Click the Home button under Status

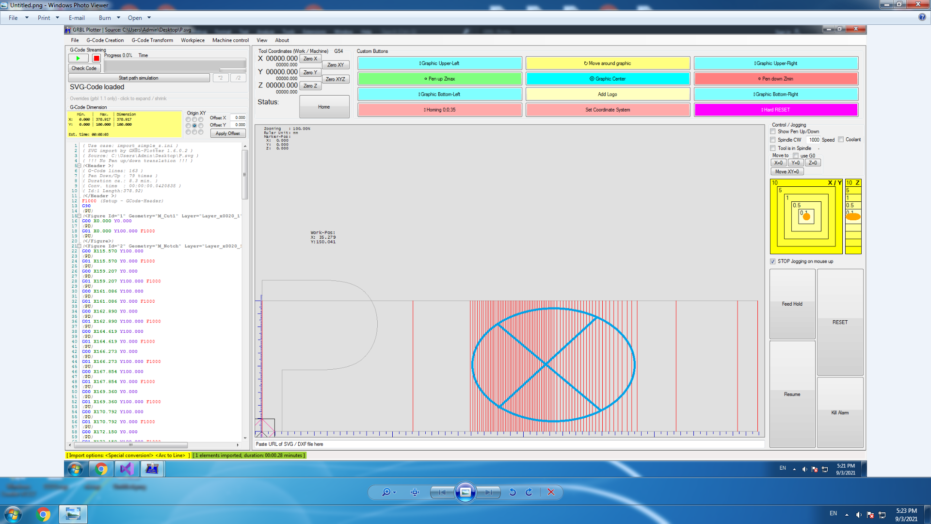pyautogui.click(x=323, y=106)
